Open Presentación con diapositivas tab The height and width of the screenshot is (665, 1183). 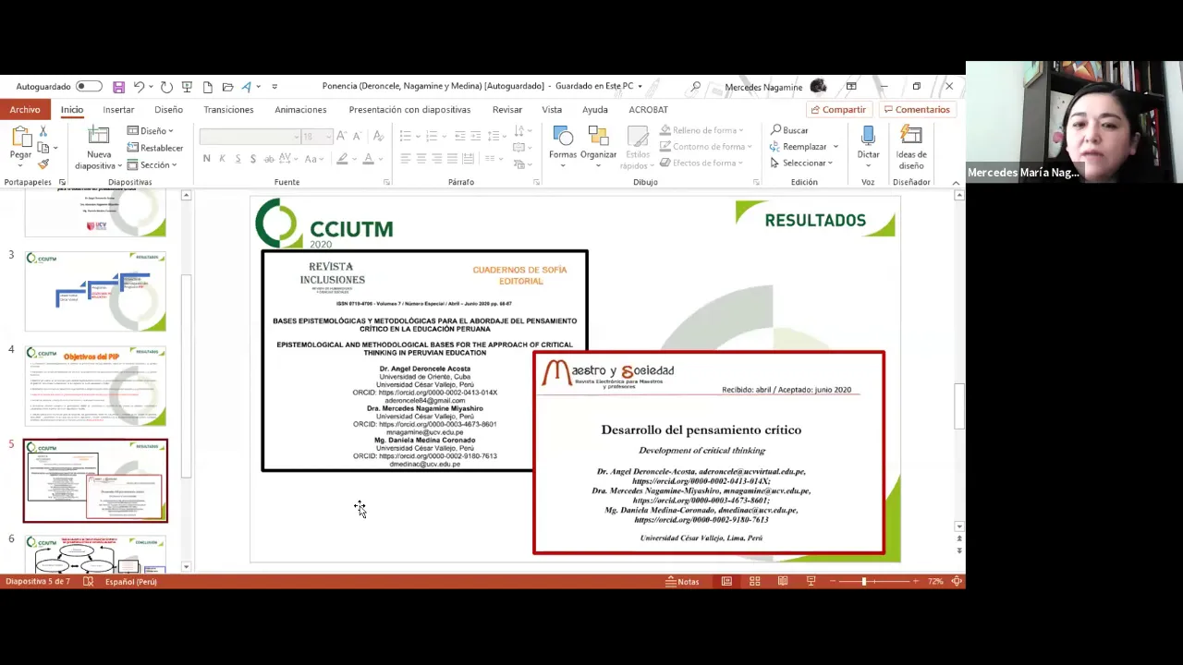(x=409, y=109)
